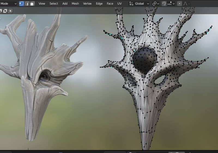The image size is (218, 153).
Task: Switch to edge select mode
Action: coord(27,4)
